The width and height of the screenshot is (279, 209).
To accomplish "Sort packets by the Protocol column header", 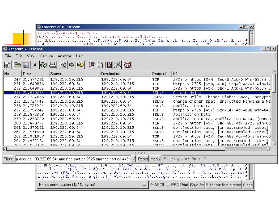I will point(161,74).
